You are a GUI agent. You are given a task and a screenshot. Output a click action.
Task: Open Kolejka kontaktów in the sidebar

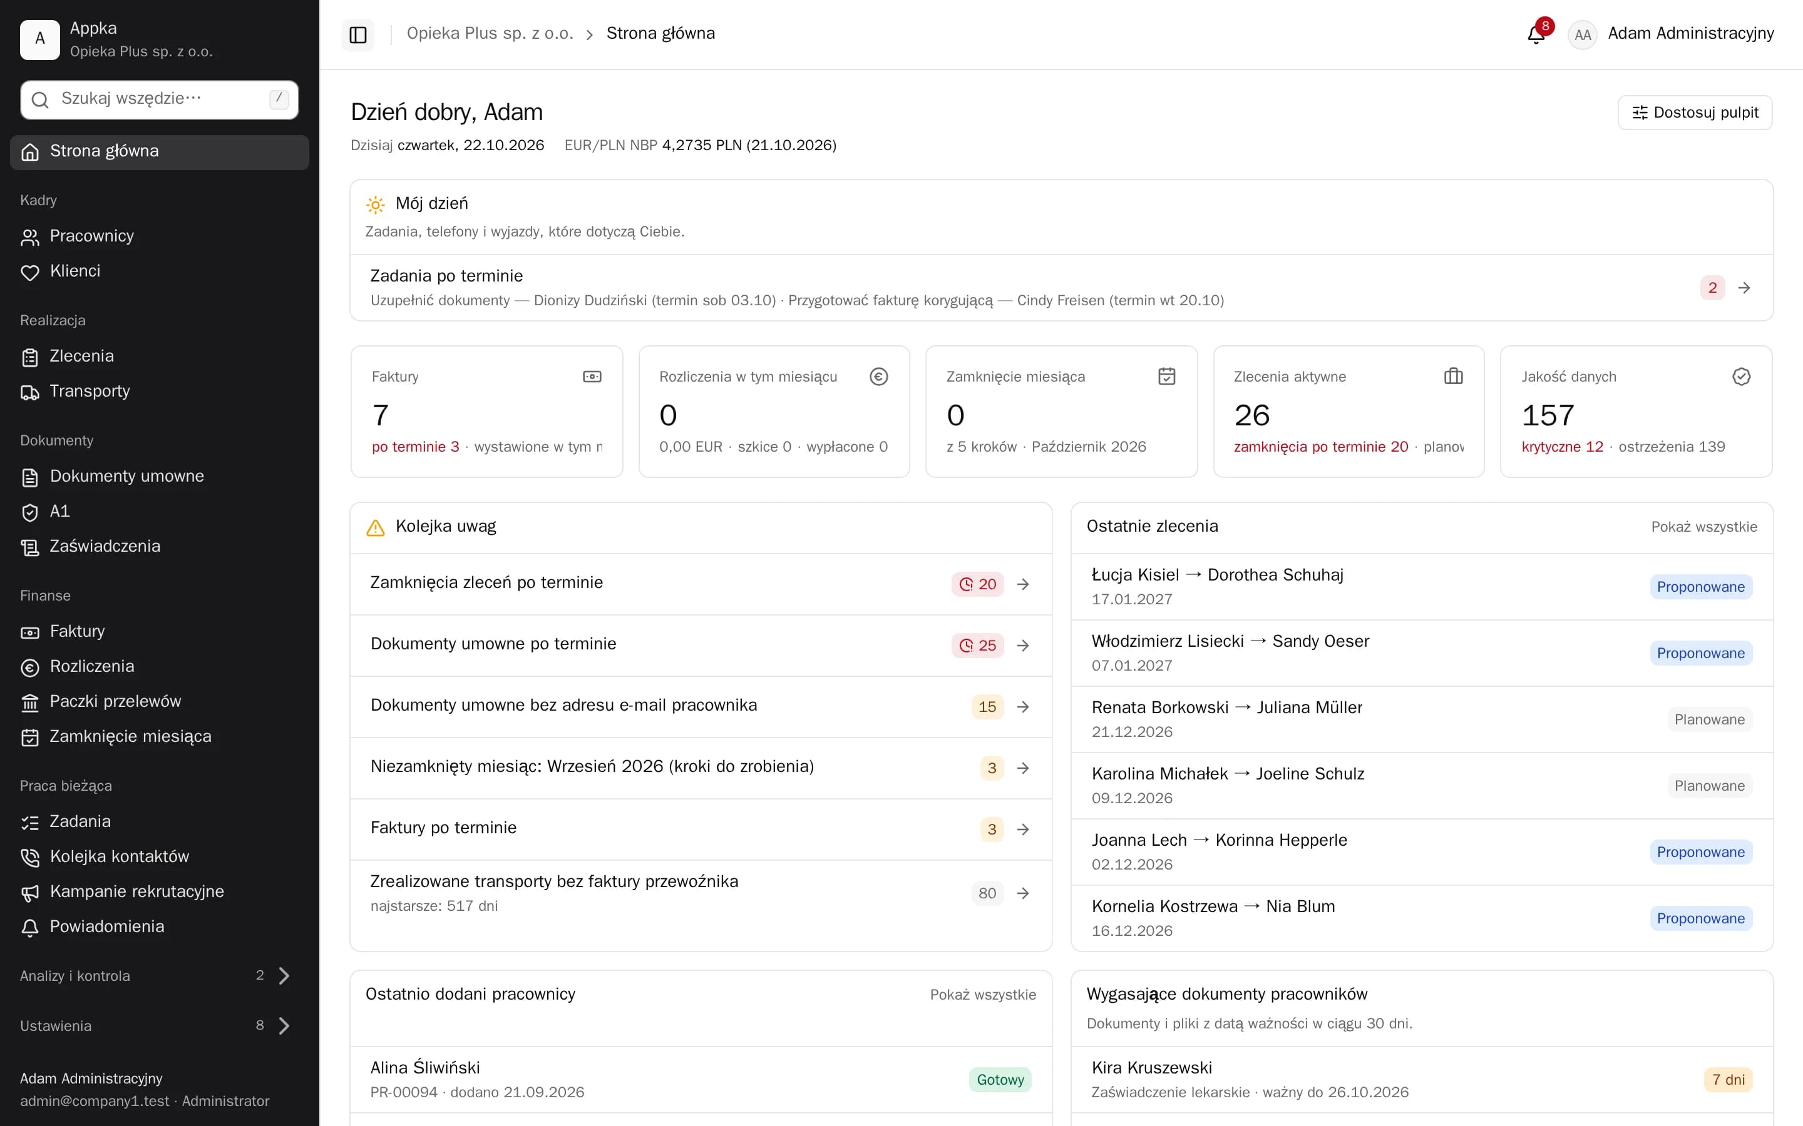(160, 857)
